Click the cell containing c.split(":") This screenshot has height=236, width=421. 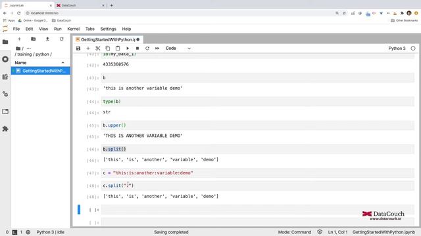(257, 186)
